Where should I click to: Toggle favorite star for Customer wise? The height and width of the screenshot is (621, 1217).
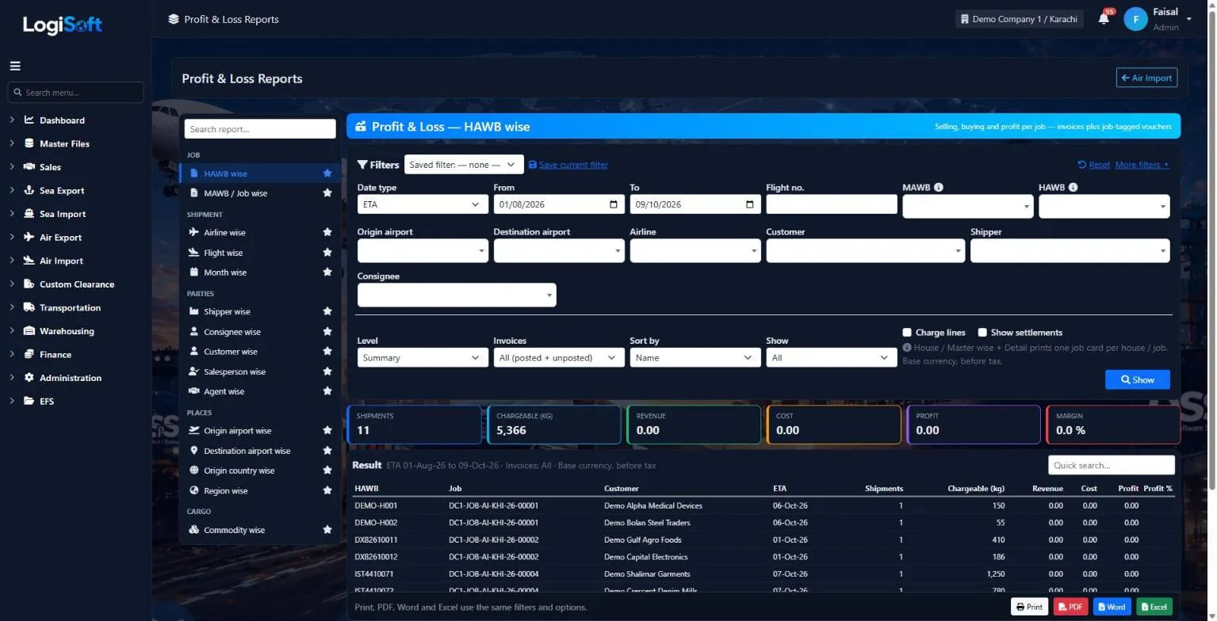click(327, 352)
